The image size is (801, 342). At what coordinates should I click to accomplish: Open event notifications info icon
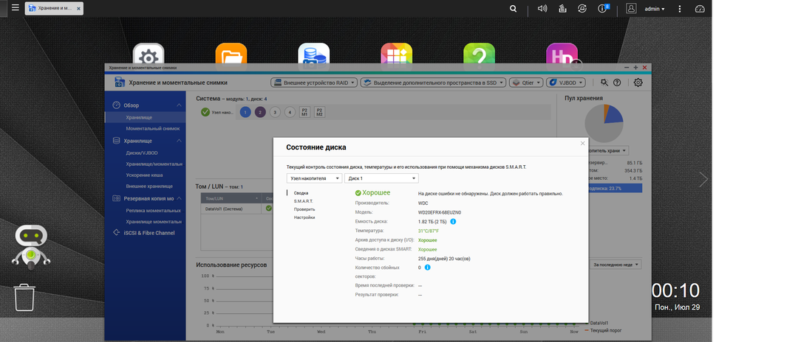[x=603, y=9]
